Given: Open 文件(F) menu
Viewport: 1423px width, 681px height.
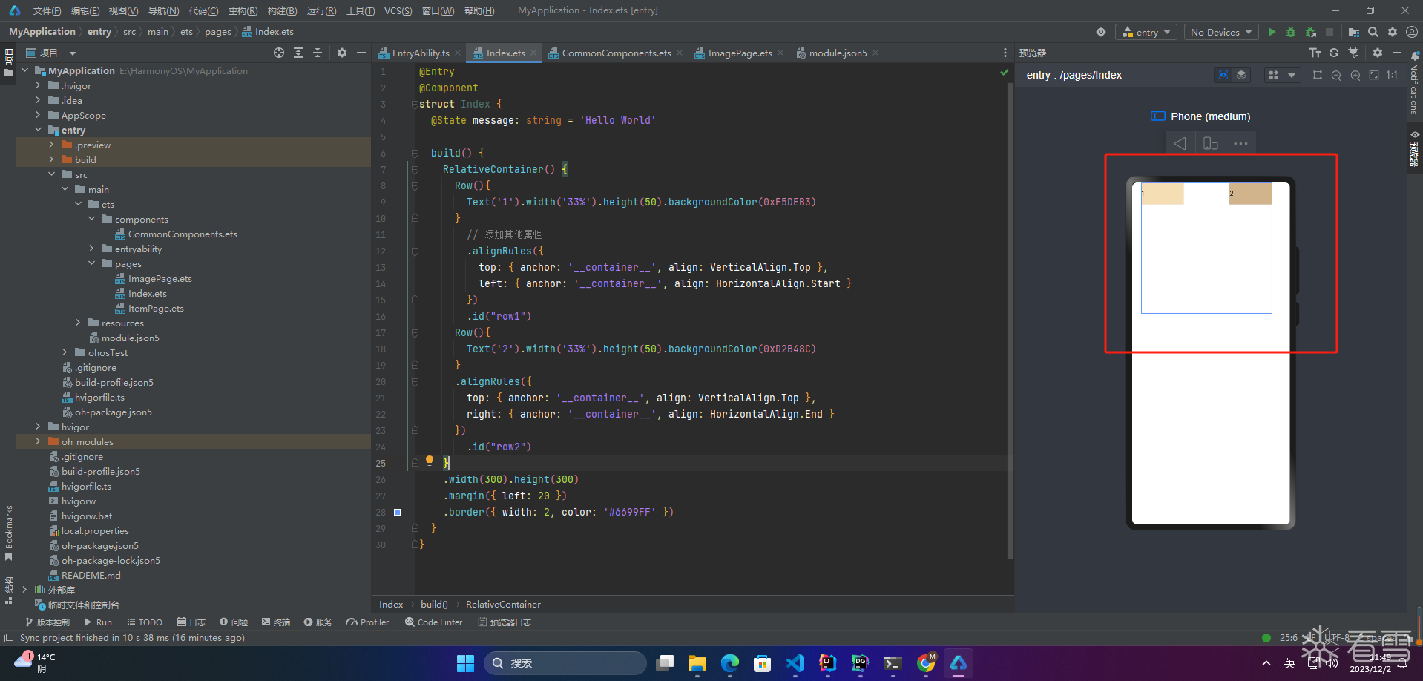Looking at the screenshot, I should (47, 10).
